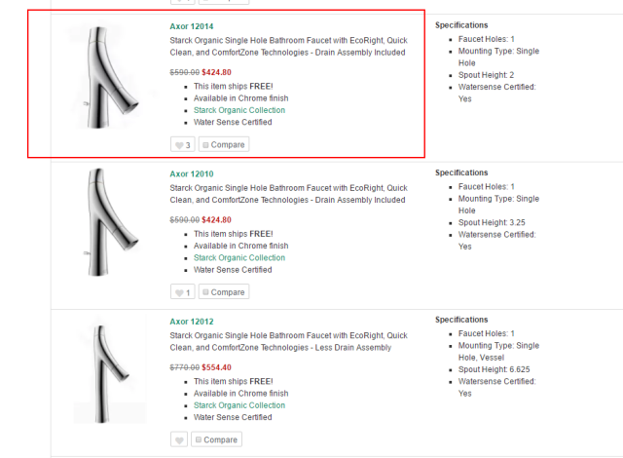This screenshot has height=458, width=623.
Task: Click the heart icon for Axor 12010
Action: pyautogui.click(x=182, y=292)
